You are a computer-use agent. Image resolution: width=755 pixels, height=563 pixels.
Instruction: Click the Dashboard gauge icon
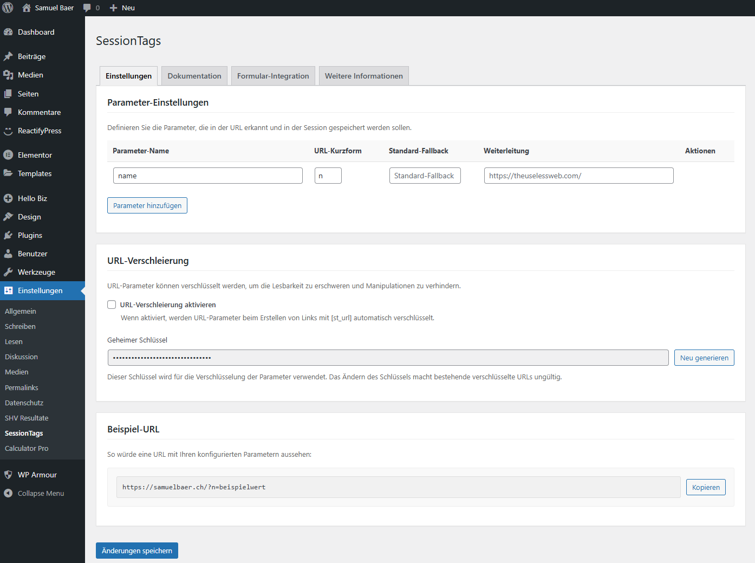coord(8,32)
